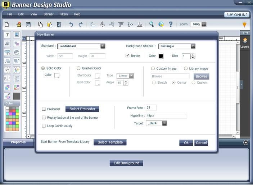Open the Banner menu
The width and height of the screenshot is (253, 185).
49,14
